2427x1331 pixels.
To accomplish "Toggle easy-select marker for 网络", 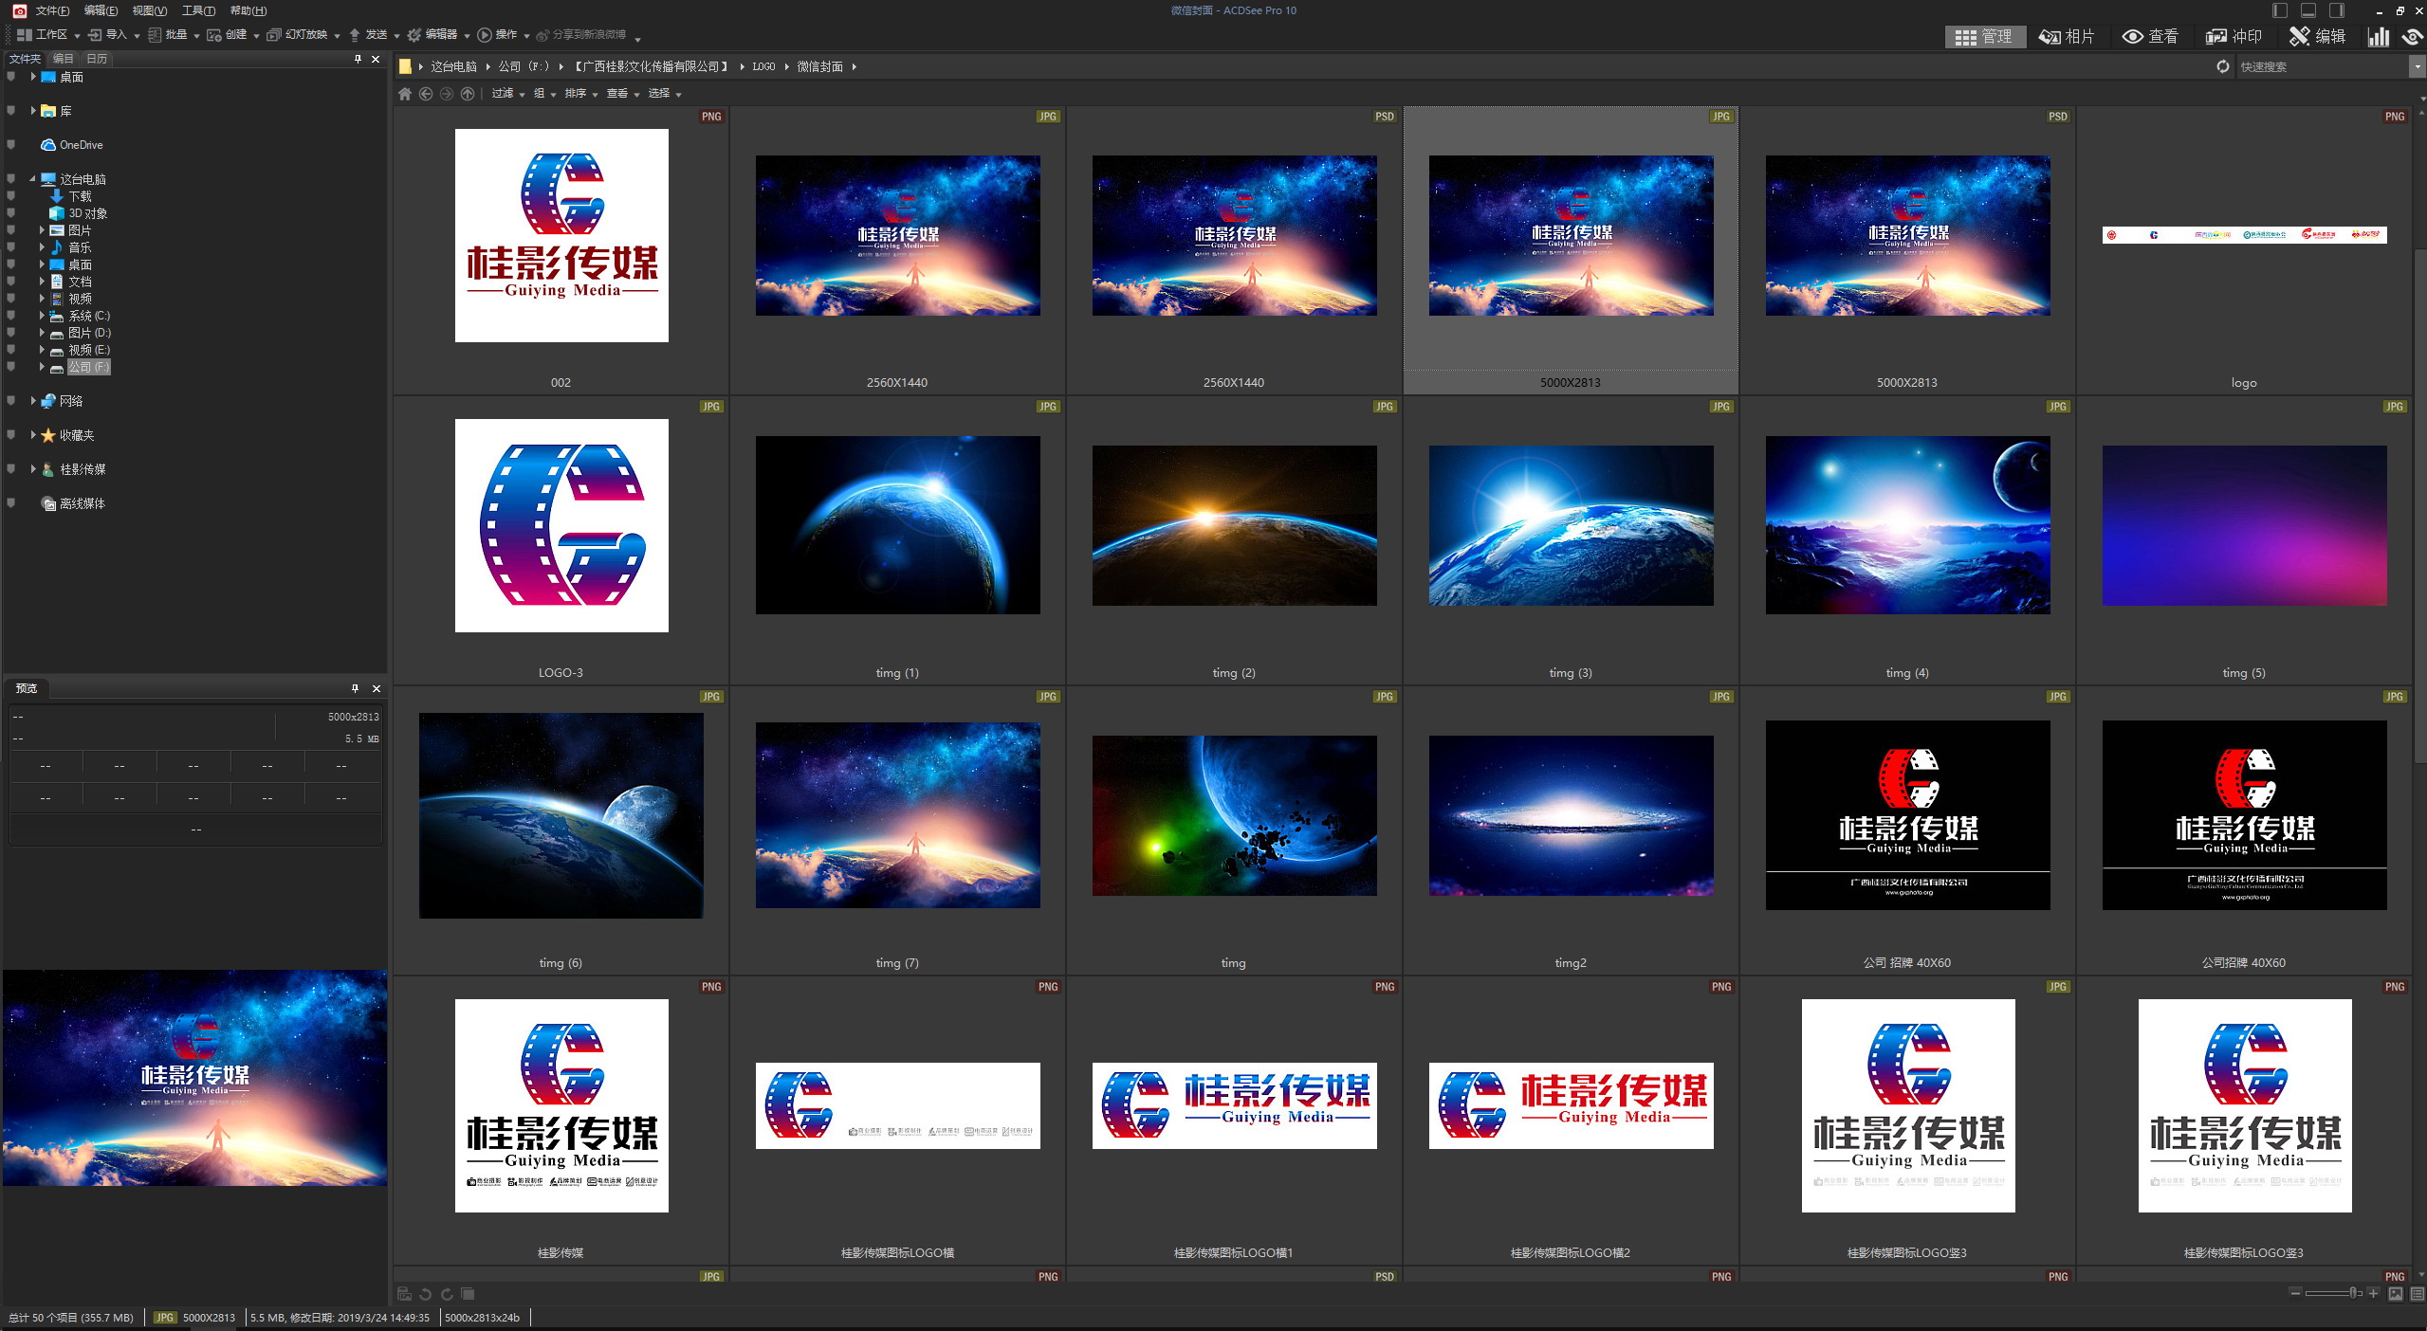I will point(10,401).
